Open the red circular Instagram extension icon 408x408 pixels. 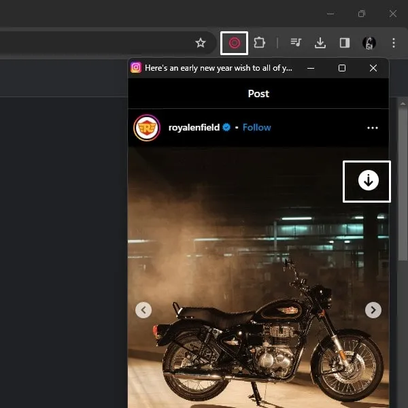pos(234,43)
